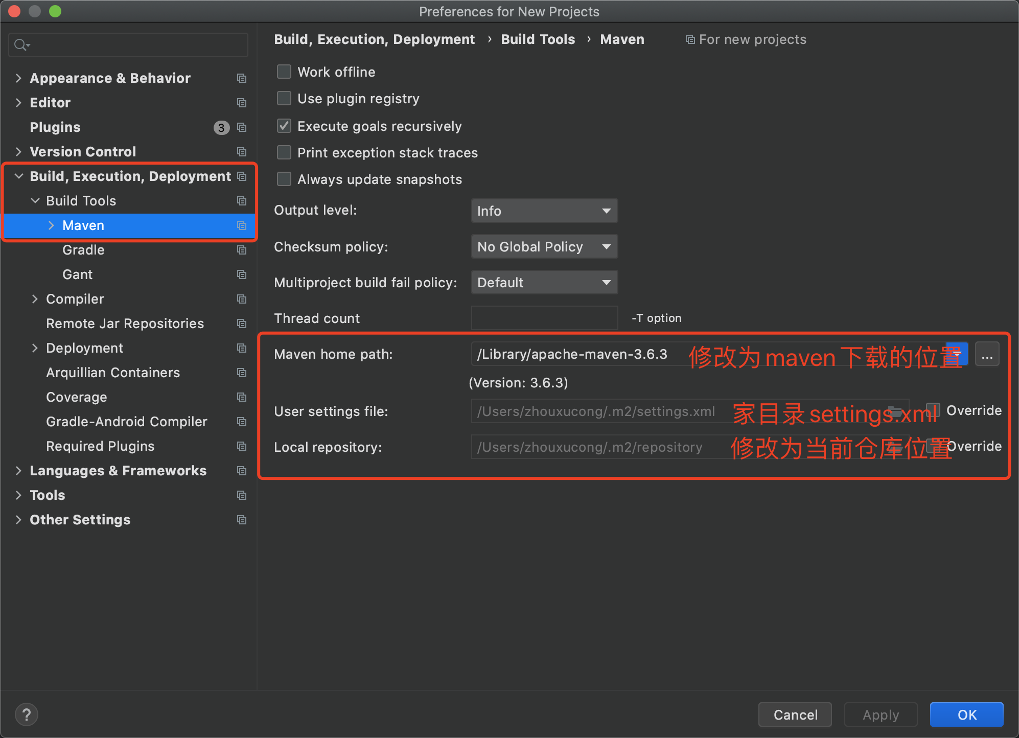
Task: Expand the Editor section
Action: (18, 103)
